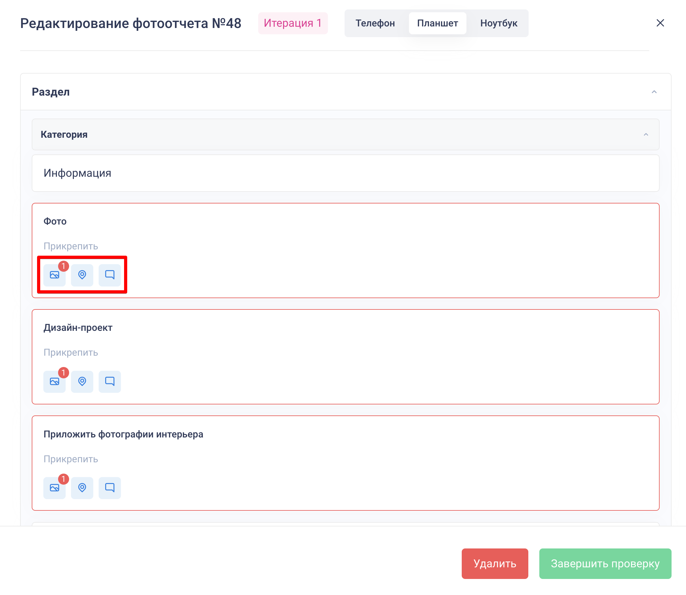The image size is (686, 595).
Task: Open image attachments in Фото block
Action: (x=54, y=275)
